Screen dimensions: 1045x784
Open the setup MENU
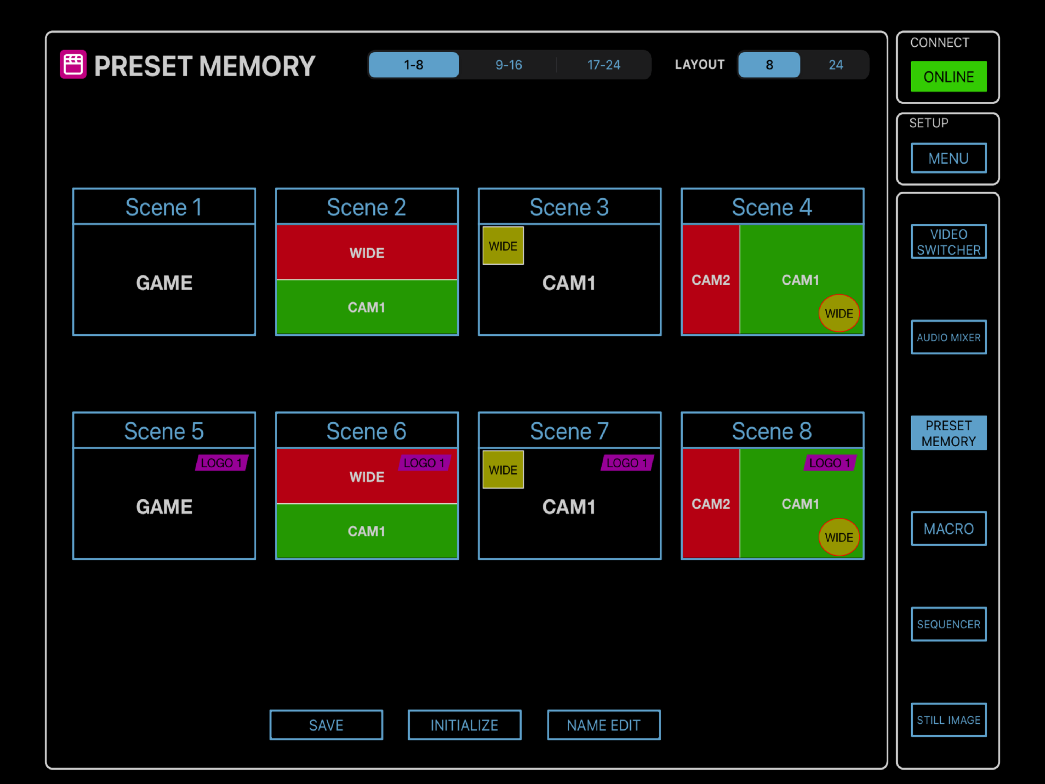tap(948, 158)
